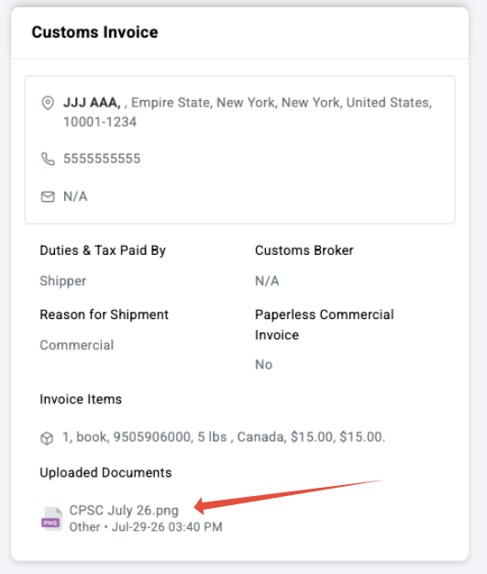Click the package box icon in Invoice Items
This screenshot has height=574, width=487.
tap(47, 437)
